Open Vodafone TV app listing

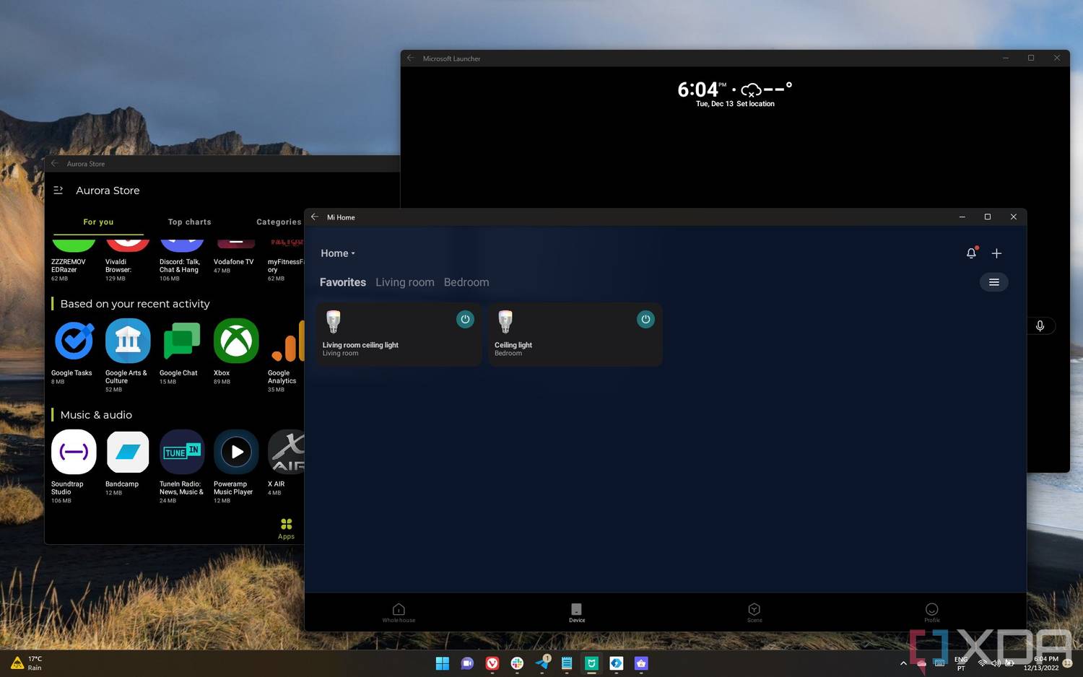235,258
